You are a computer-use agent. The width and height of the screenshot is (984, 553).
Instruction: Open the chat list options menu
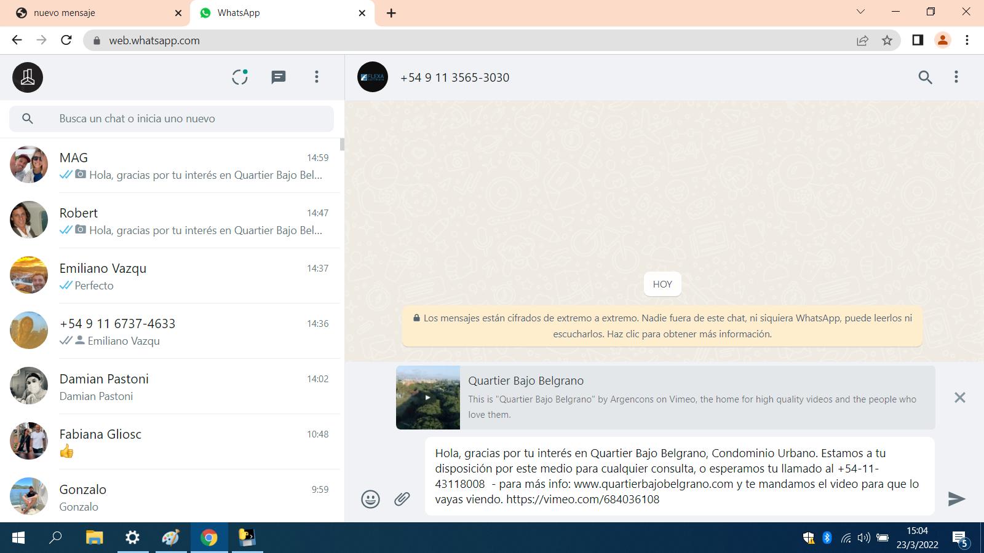coord(317,77)
